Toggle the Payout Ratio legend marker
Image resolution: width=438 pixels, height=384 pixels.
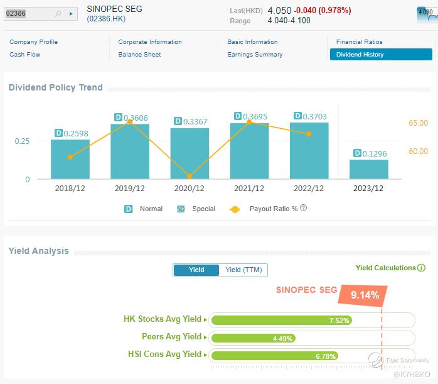pos(235,209)
